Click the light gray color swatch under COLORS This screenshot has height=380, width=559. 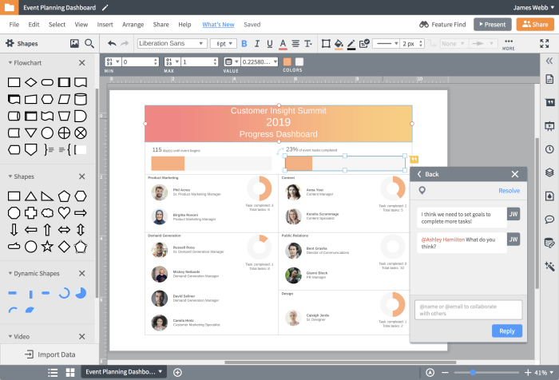point(299,61)
